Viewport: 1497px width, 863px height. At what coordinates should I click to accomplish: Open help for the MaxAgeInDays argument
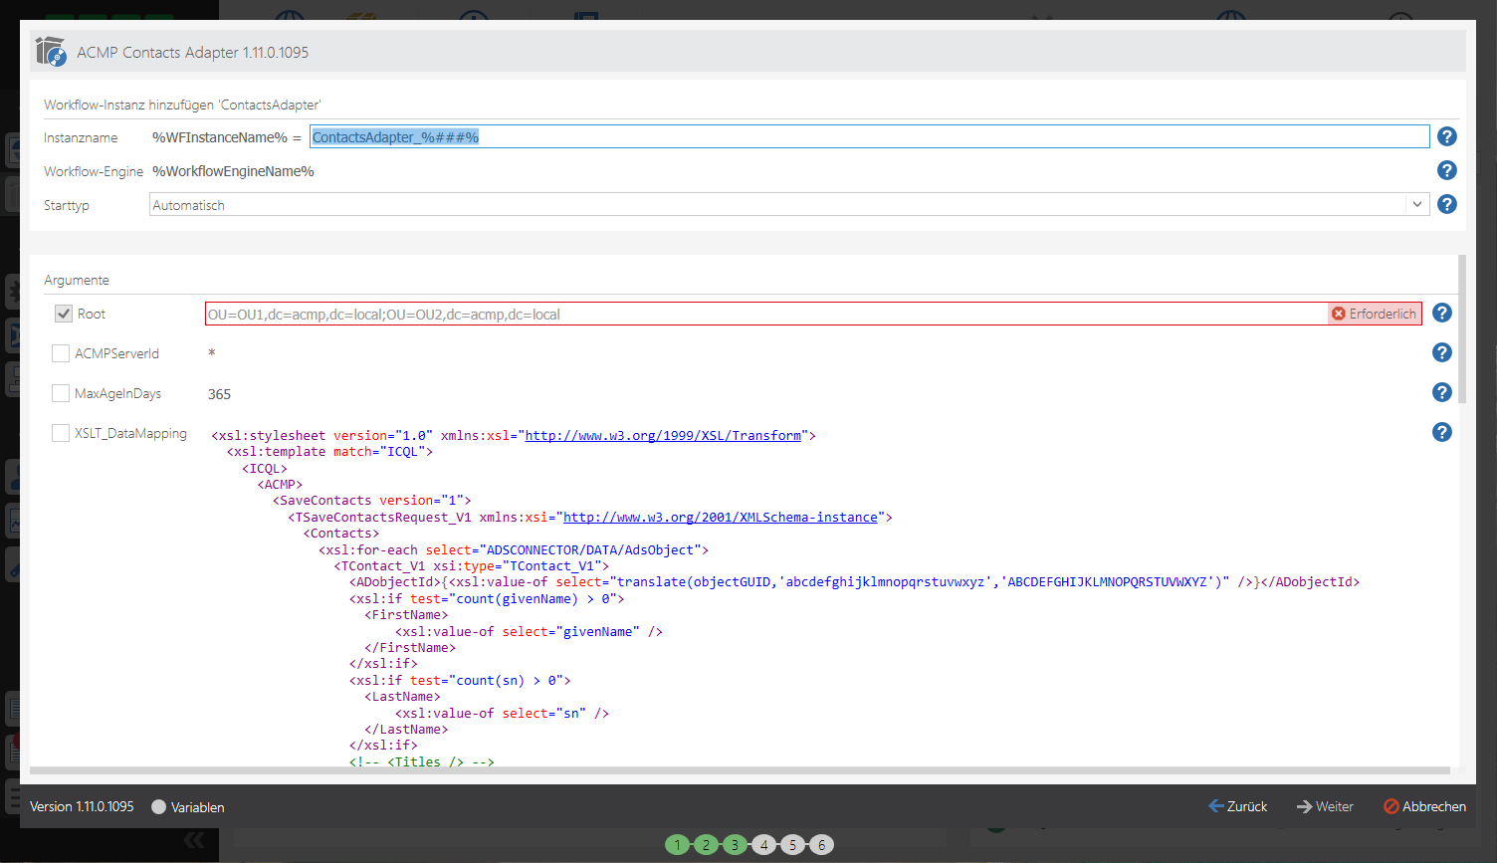1442,393
